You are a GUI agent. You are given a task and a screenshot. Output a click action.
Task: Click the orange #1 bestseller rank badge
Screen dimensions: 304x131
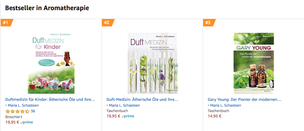pyautogui.click(x=6, y=23)
